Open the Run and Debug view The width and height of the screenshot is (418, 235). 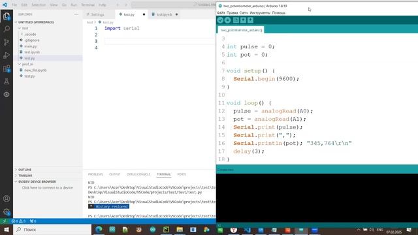[7, 55]
